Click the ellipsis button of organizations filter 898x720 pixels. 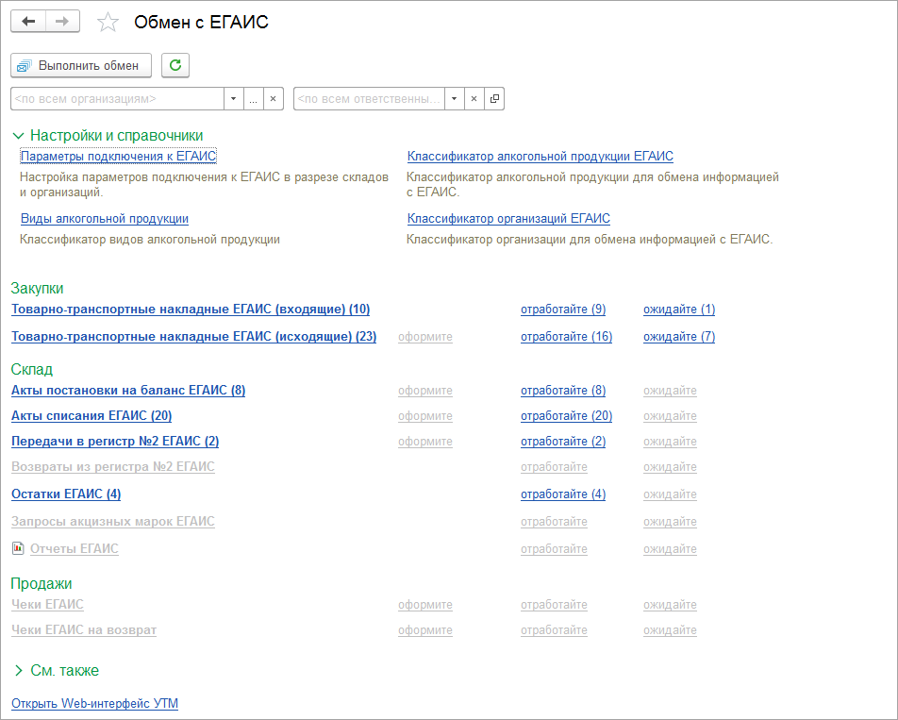point(253,98)
